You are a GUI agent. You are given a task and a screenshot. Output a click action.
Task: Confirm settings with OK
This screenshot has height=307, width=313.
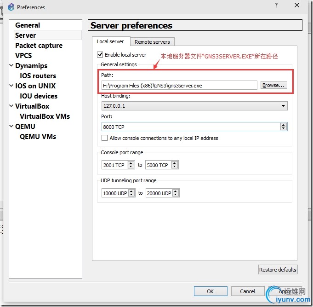tap(211, 291)
